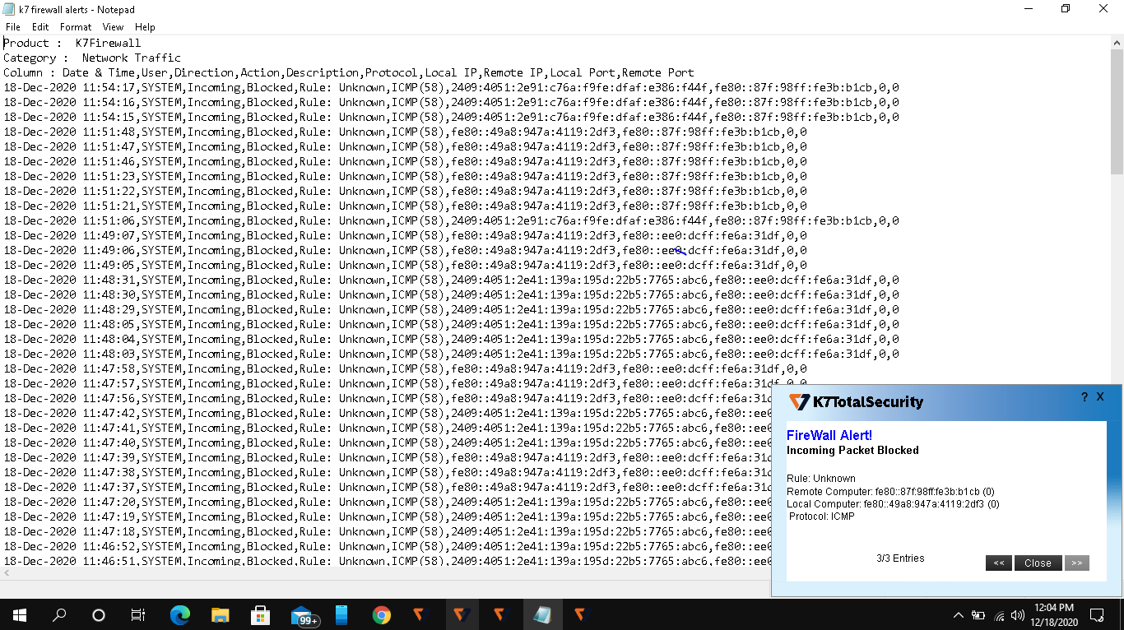Launch Google Chrome from taskbar
Viewport: 1124px width, 630px height.
coord(381,614)
